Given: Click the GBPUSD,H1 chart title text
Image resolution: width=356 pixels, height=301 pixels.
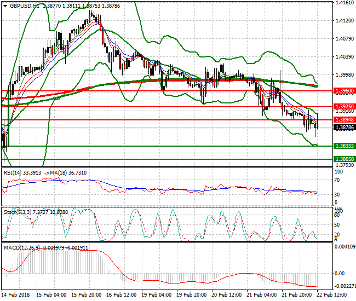Looking at the screenshot, I should pyautogui.click(x=25, y=6).
